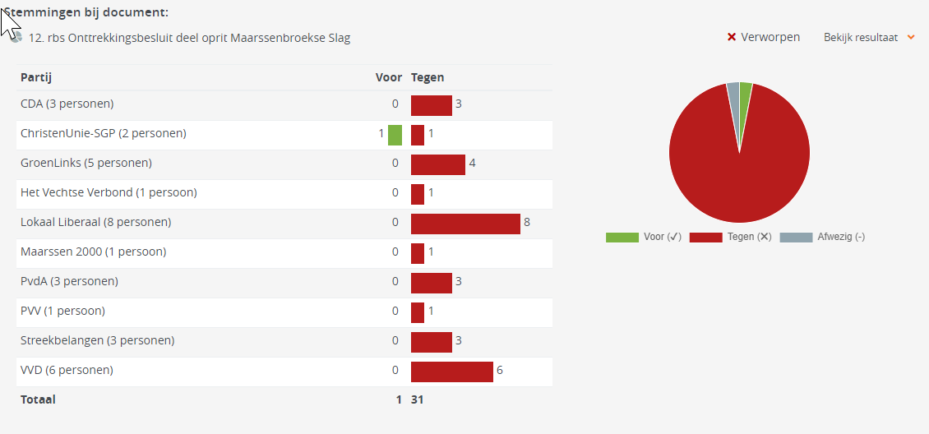Screen dimensions: 929x434
Task: Click the PvdA red Tegen bar
Action: (x=432, y=283)
